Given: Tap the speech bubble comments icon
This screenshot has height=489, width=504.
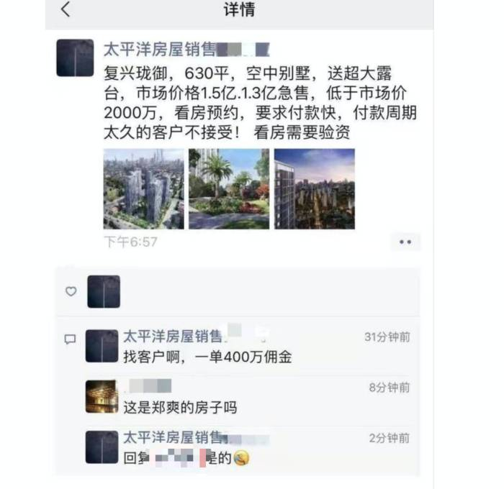Looking at the screenshot, I should point(71,339).
